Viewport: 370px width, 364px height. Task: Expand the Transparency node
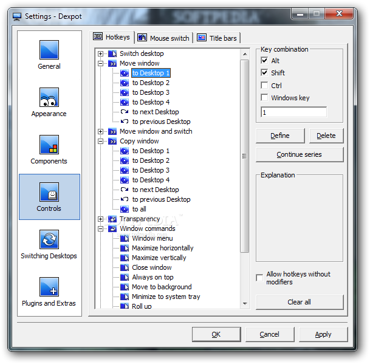tap(100, 219)
